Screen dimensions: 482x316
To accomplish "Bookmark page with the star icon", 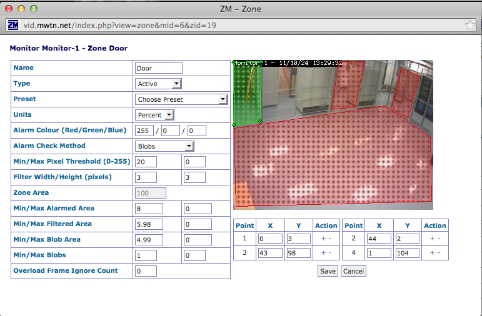I will (x=469, y=25).
